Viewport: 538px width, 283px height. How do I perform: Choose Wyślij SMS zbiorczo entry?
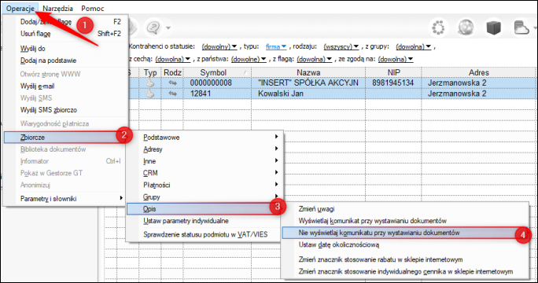[66, 110]
